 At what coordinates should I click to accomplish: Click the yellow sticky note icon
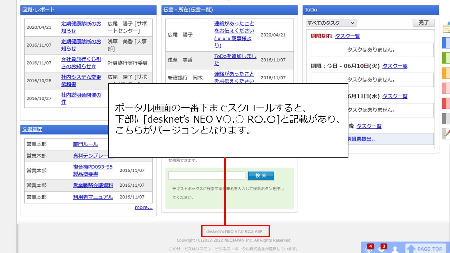click(x=446, y=27)
